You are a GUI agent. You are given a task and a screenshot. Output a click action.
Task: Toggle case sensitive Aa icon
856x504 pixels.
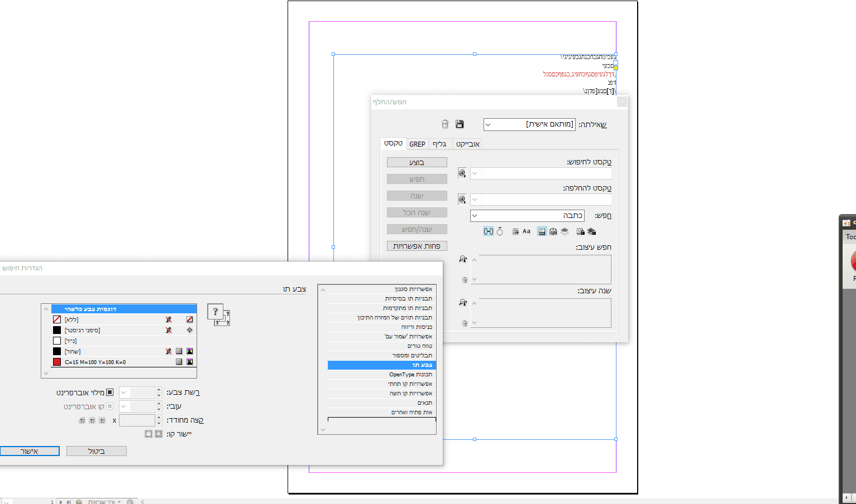point(527,231)
